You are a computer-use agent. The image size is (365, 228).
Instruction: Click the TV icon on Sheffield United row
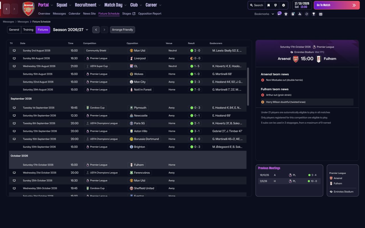pos(14,188)
